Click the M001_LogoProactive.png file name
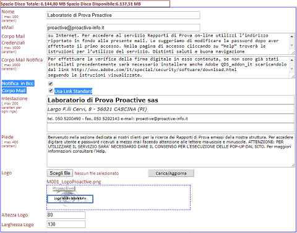The image size is (297, 233). (x=74, y=182)
